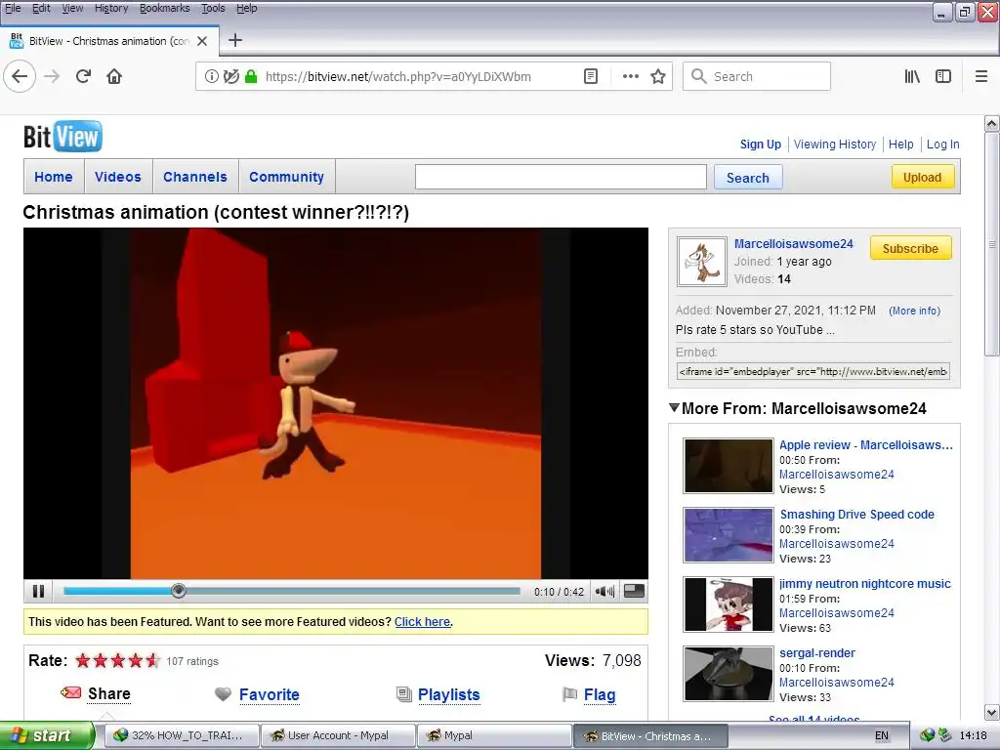Open the Help menu in menu bar

[x=247, y=8]
